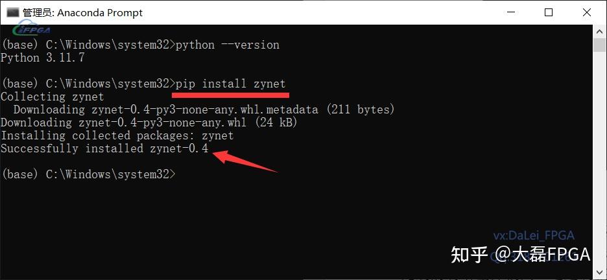Open the Anaconda Prompt window system menu icon
Viewport: 607px width, 280px height.
pyautogui.click(x=13, y=12)
